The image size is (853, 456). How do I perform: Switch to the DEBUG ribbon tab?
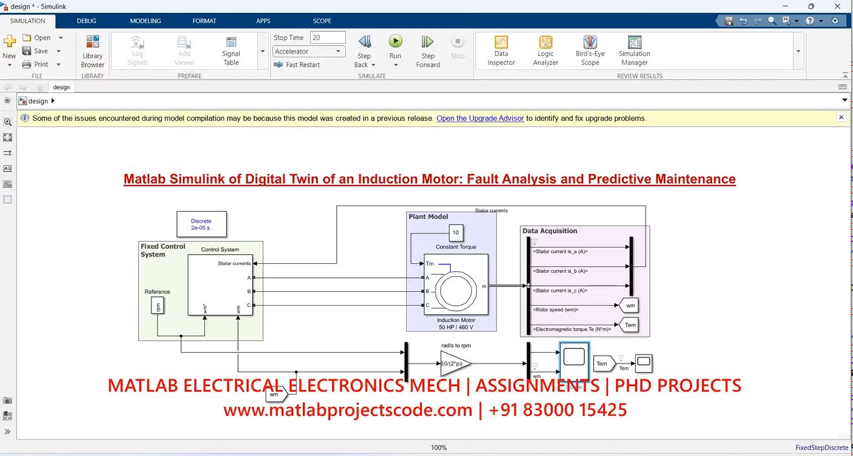[x=86, y=21]
